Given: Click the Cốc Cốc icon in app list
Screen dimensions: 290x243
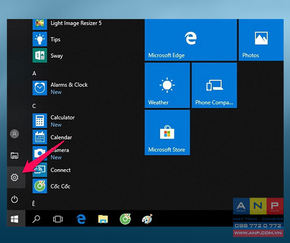Looking at the screenshot, I should (40, 186).
